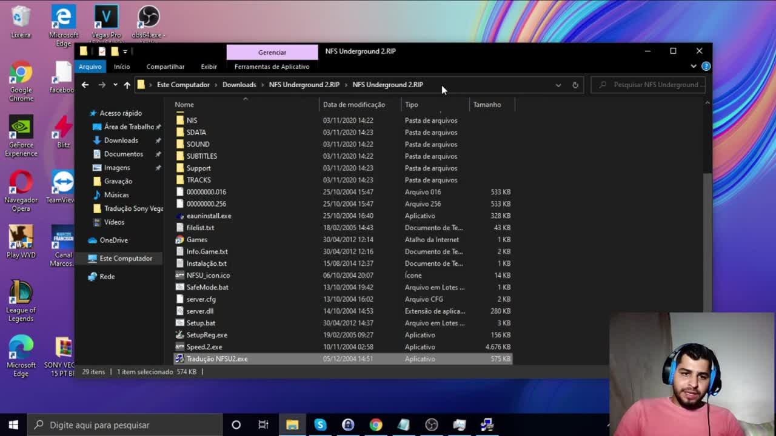The image size is (776, 436).
Task: Sort by Tamanho column header
Action: 487,105
